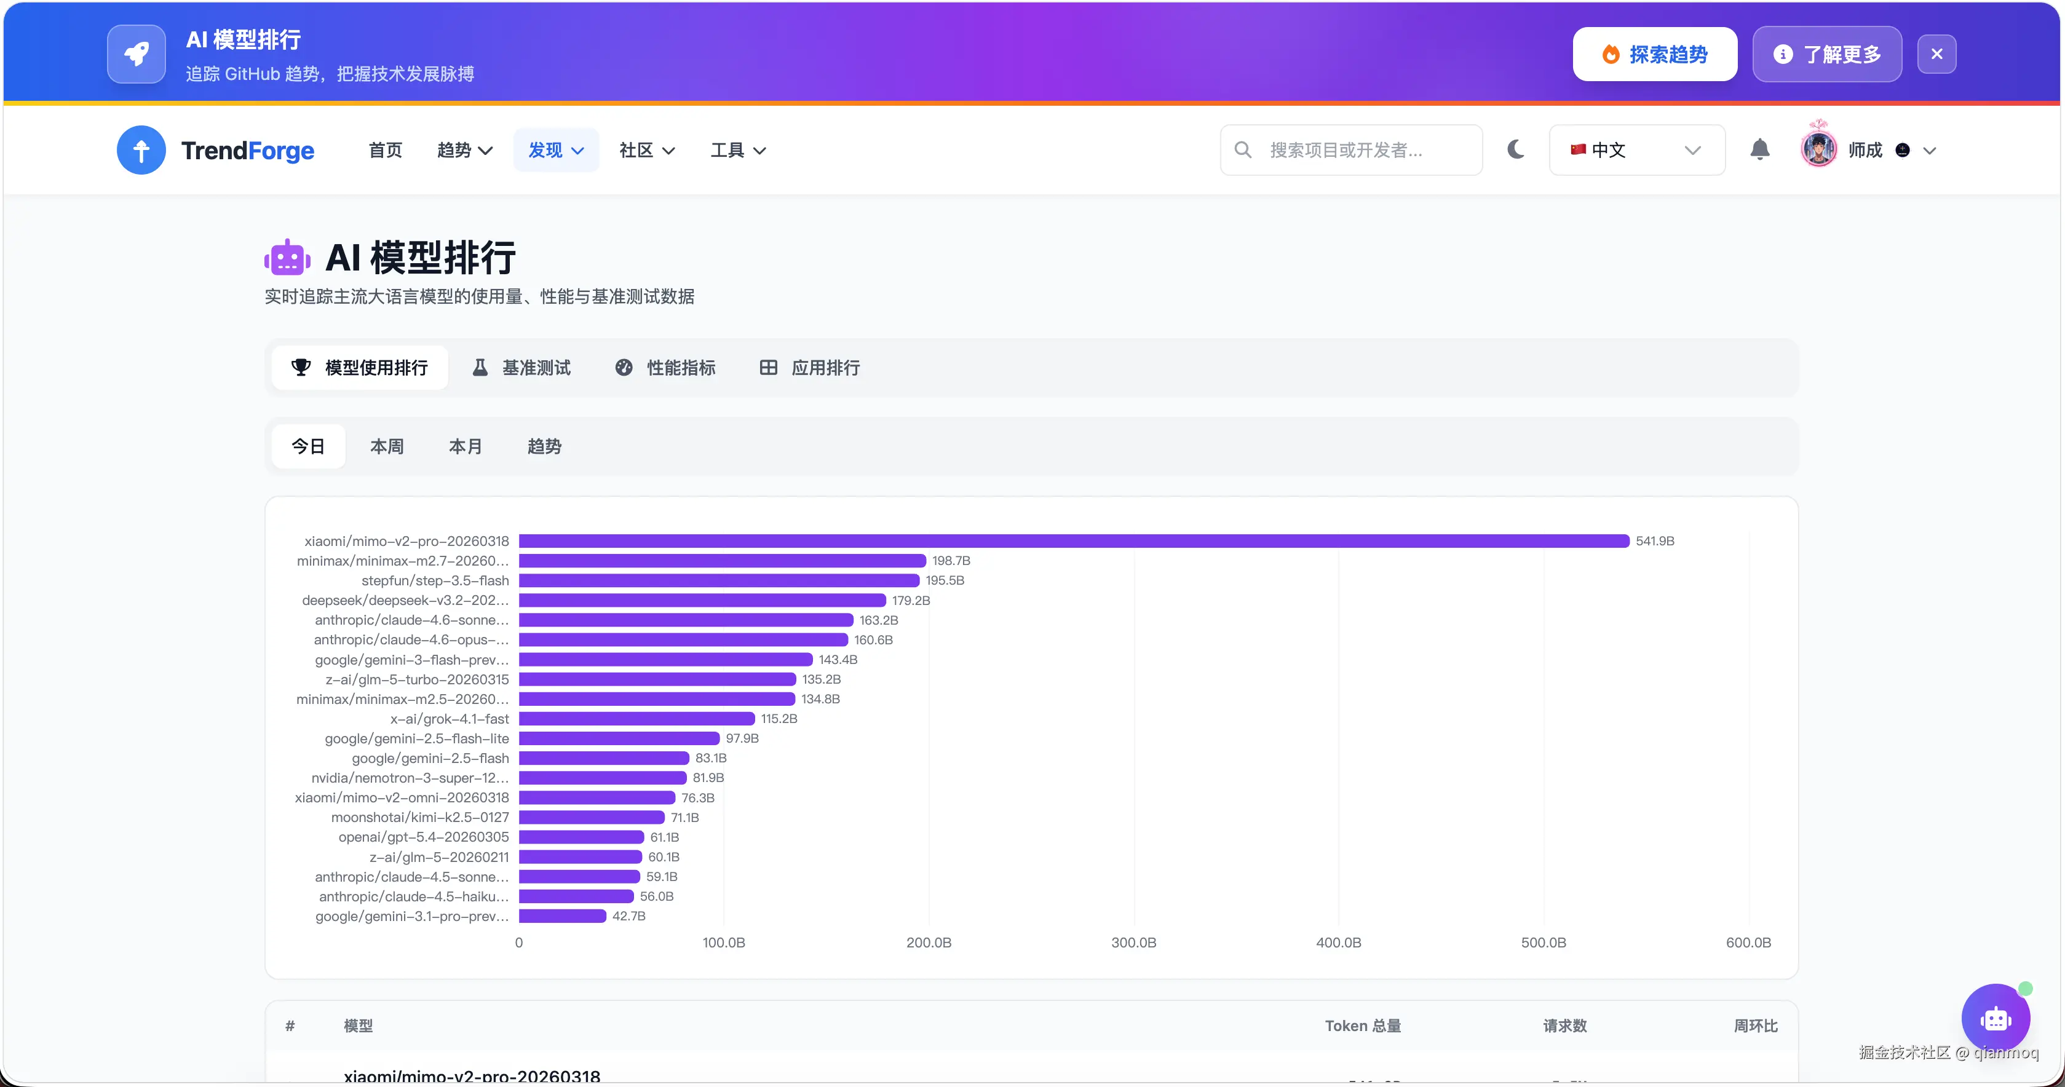Viewport: 2065px width, 1087px height.
Task: Click the 探索趋势 button
Action: point(1655,53)
